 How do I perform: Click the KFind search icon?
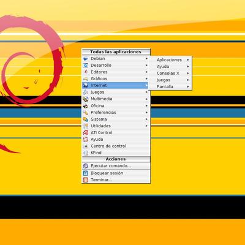[x=86, y=153]
